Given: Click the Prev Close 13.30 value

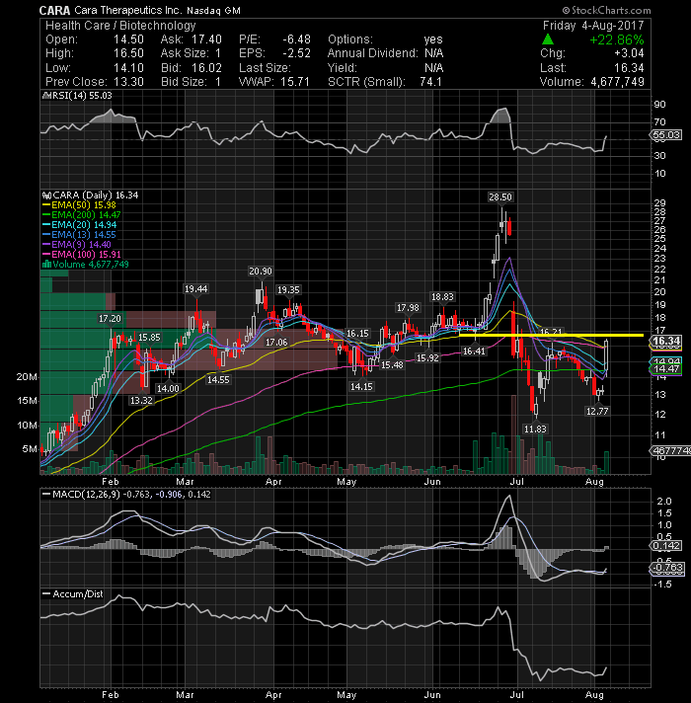Looking at the screenshot, I should click(128, 82).
